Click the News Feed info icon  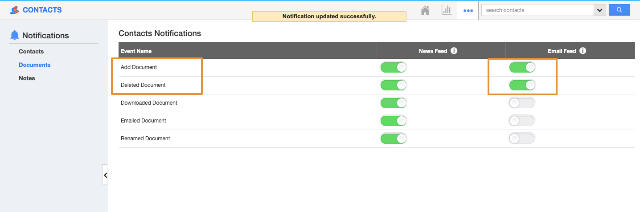click(454, 51)
